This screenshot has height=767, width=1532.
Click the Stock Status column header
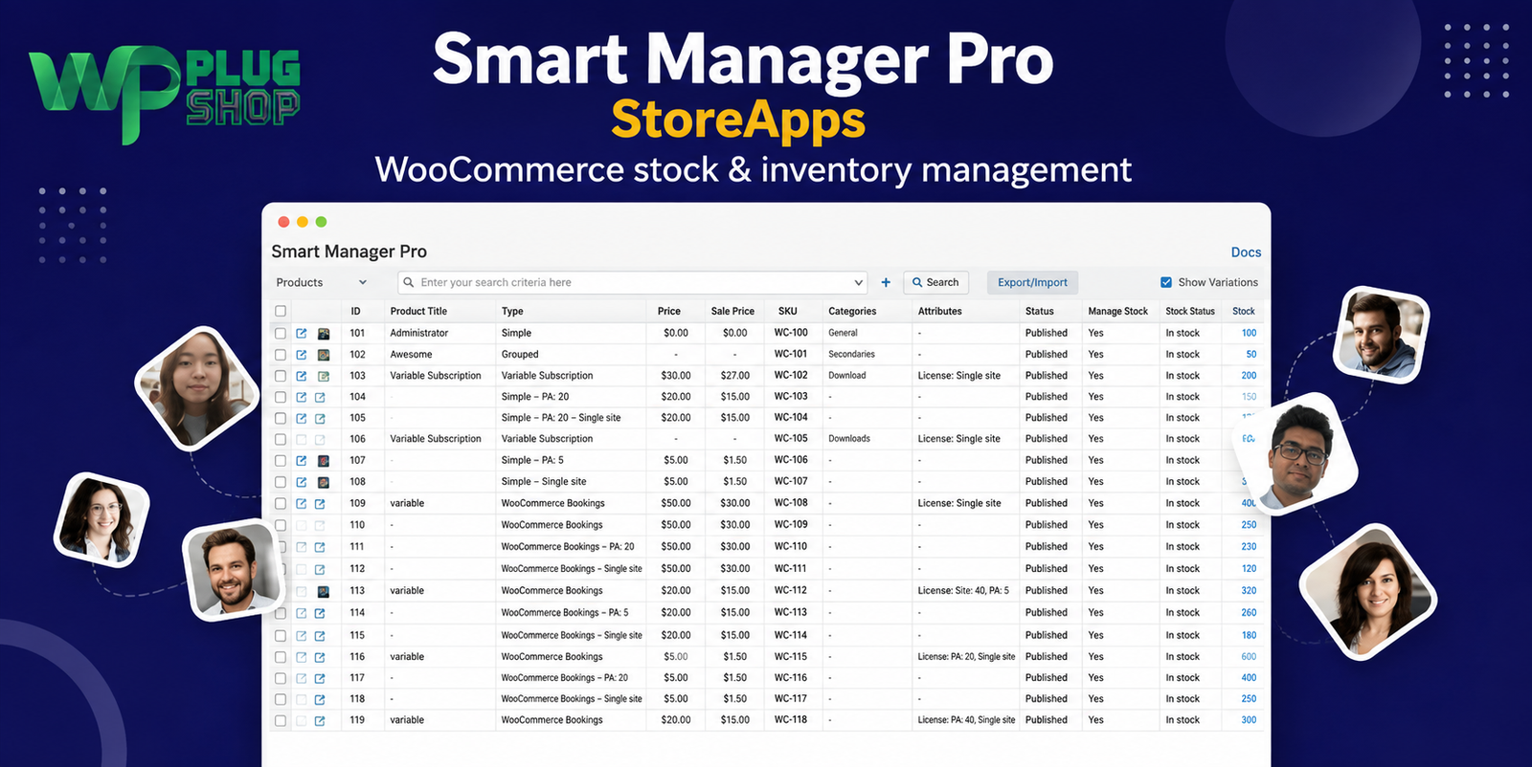(1190, 311)
